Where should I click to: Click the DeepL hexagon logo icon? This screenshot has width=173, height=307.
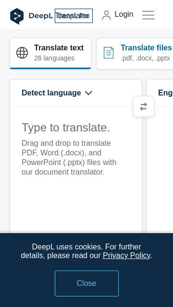tap(17, 16)
